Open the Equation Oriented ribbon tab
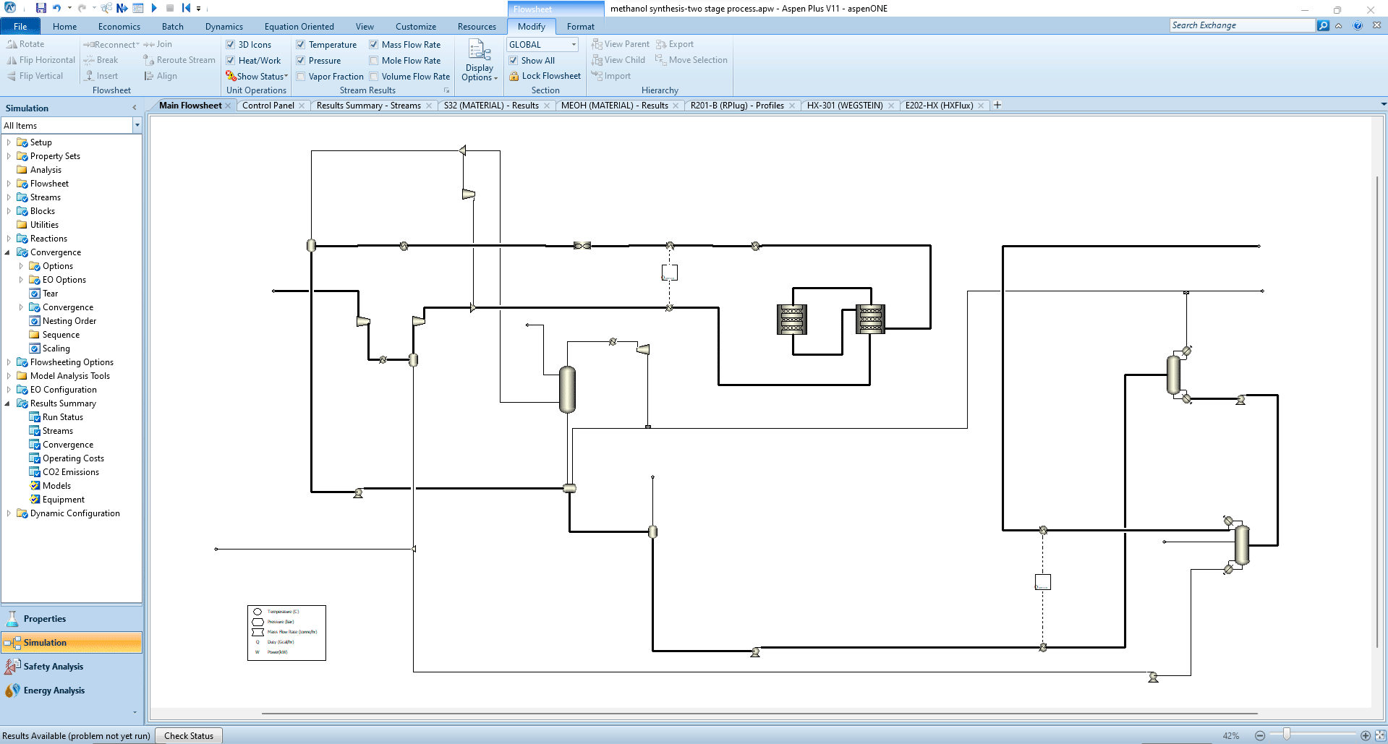Screen dimensions: 1388x744 pos(299,27)
